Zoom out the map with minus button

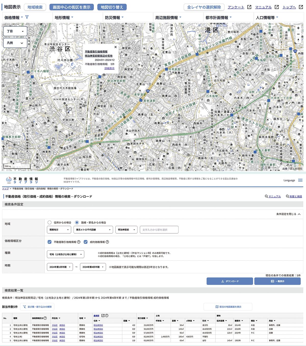coord(298,34)
